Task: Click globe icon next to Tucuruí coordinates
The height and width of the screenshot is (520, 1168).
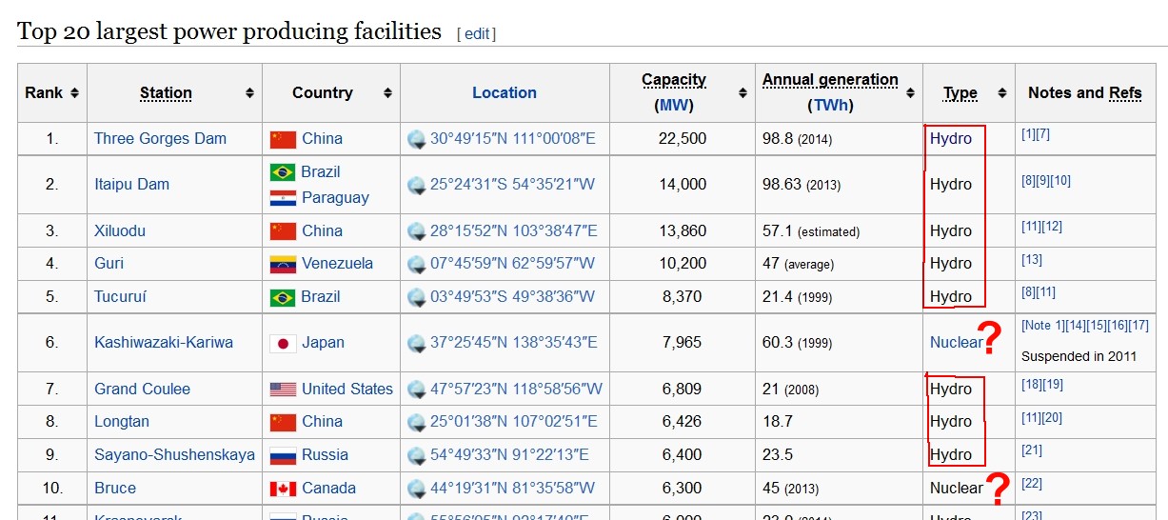Action: pyautogui.click(x=417, y=297)
